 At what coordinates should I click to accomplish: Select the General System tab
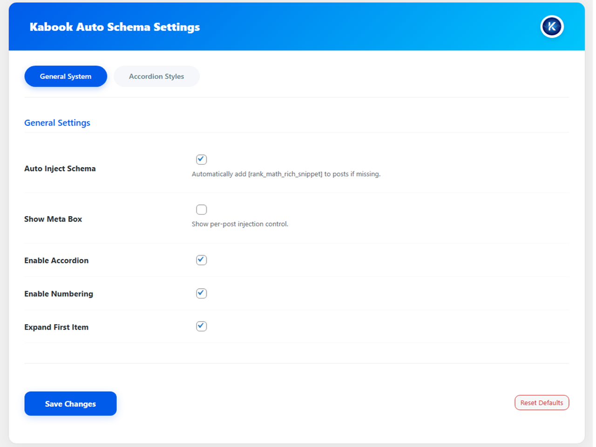[66, 76]
